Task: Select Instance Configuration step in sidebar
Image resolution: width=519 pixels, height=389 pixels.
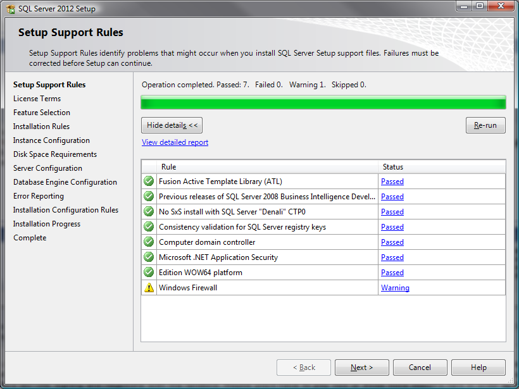Action: [51, 140]
